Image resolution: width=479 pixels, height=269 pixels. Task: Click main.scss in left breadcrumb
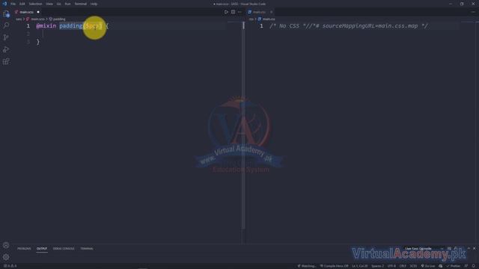click(x=37, y=19)
